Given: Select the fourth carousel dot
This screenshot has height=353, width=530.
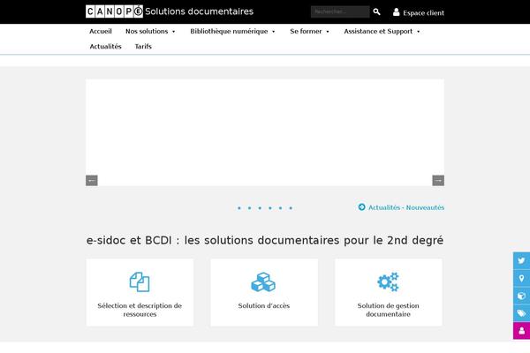Looking at the screenshot, I should coord(270,208).
